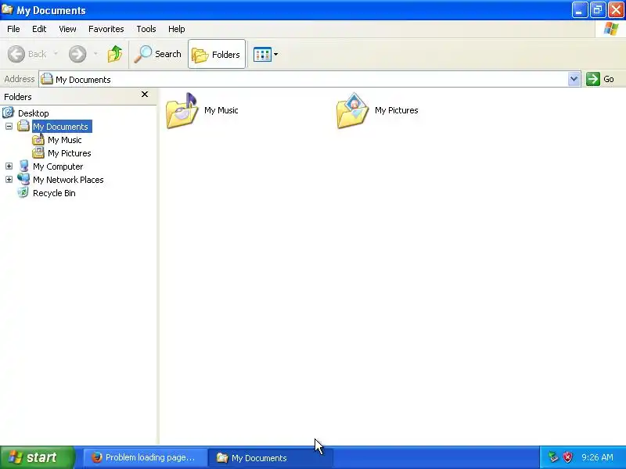Click the Forward arrow icon

[77, 54]
